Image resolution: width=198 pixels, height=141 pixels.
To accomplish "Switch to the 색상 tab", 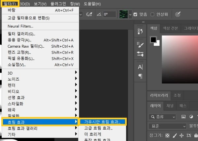I will coord(154,28).
